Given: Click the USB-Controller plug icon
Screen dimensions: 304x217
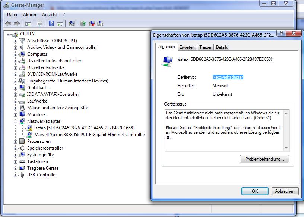Looking at the screenshot, I should pos(22,175).
